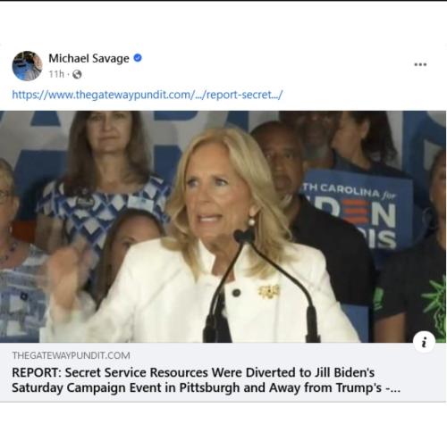This screenshot has width=447, height=441.
Task: Click the gold brooch on white jacket
Action: coord(269,291)
